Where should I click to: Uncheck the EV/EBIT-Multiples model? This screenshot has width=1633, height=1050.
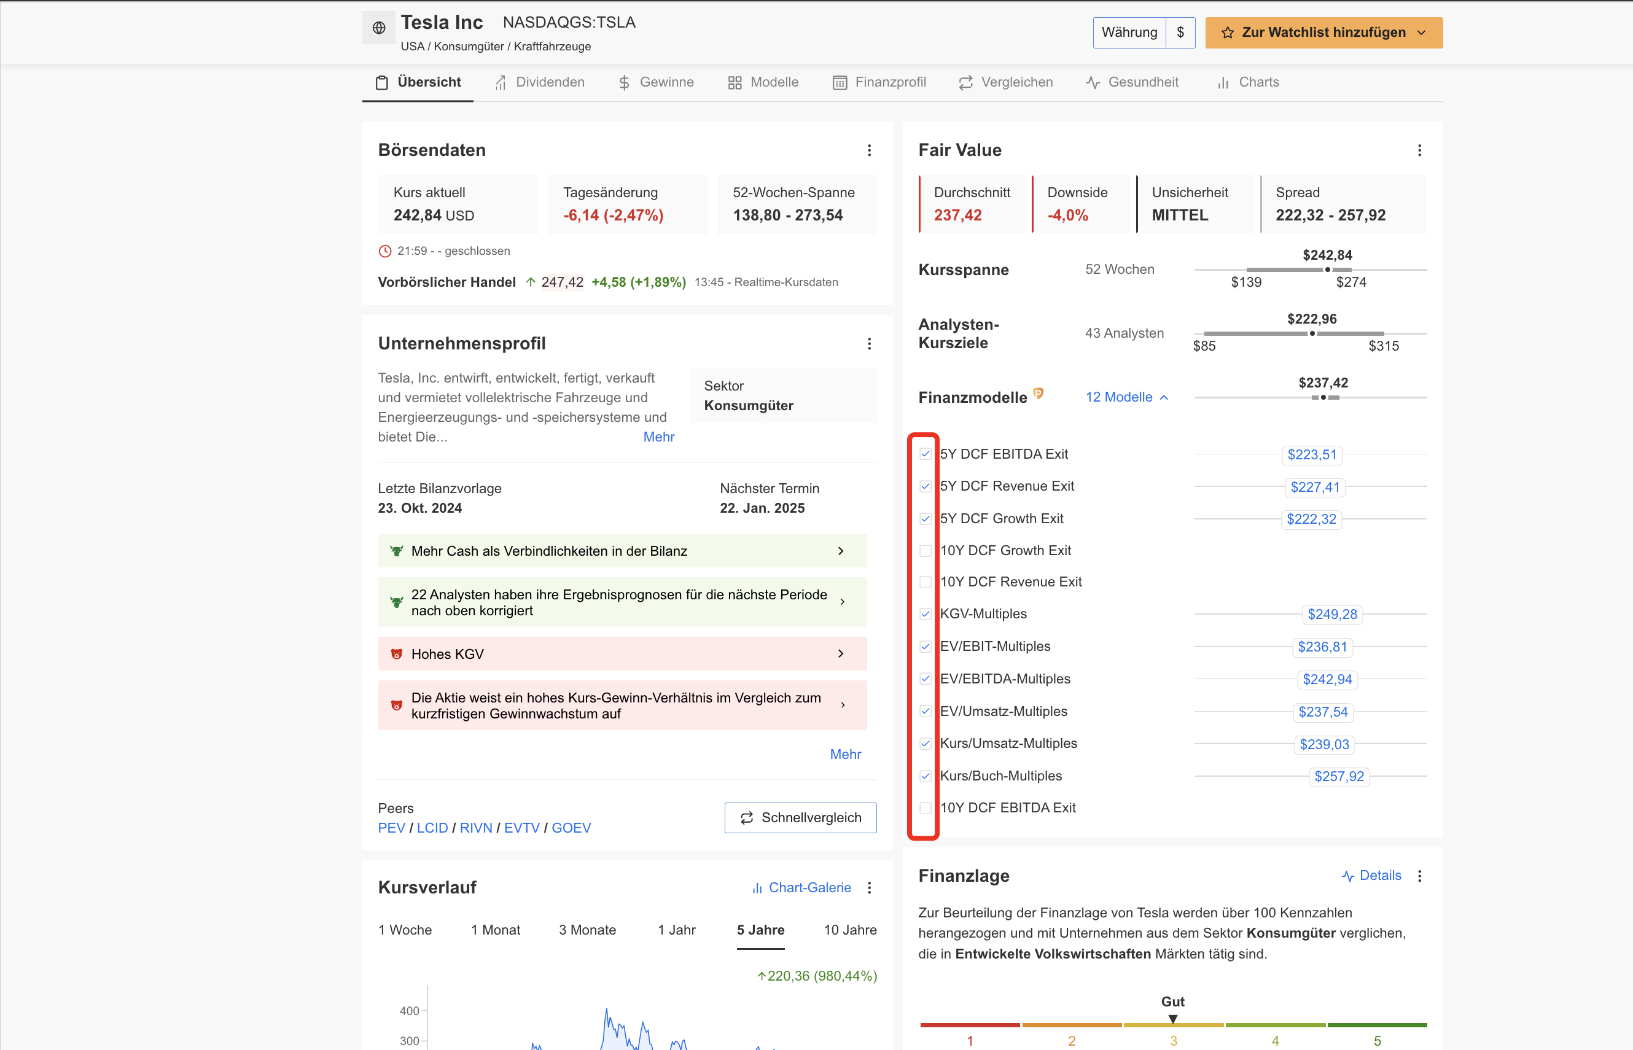tap(926, 647)
